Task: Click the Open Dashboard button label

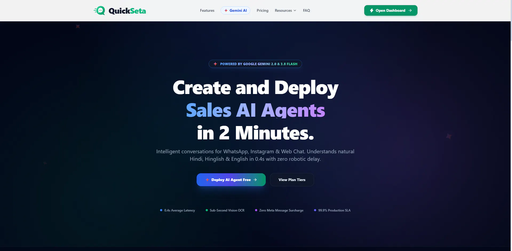Action: point(390,10)
